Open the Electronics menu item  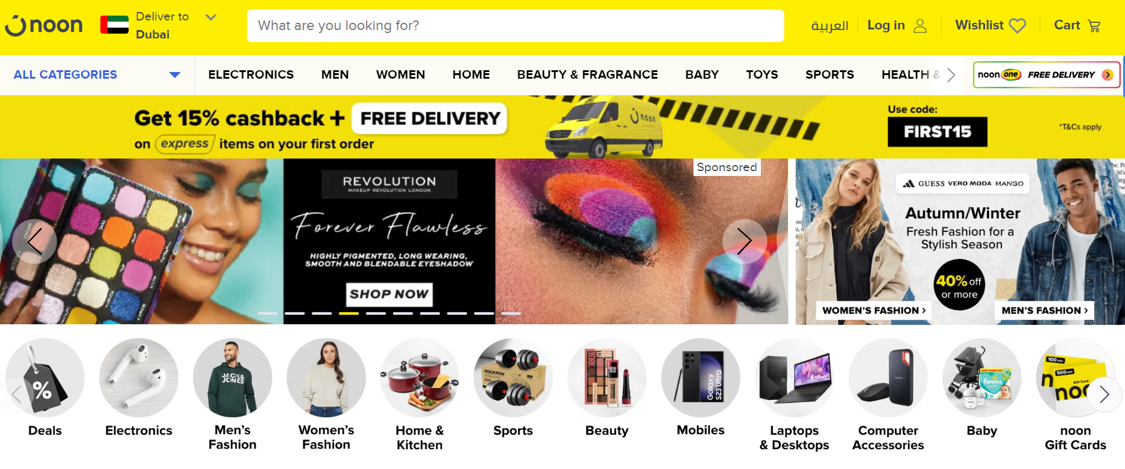[251, 74]
